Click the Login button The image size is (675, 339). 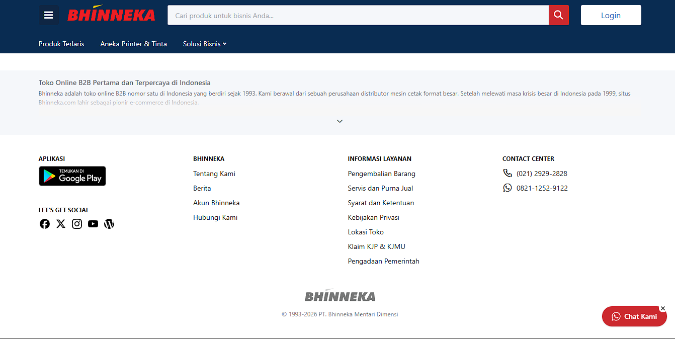click(x=611, y=15)
